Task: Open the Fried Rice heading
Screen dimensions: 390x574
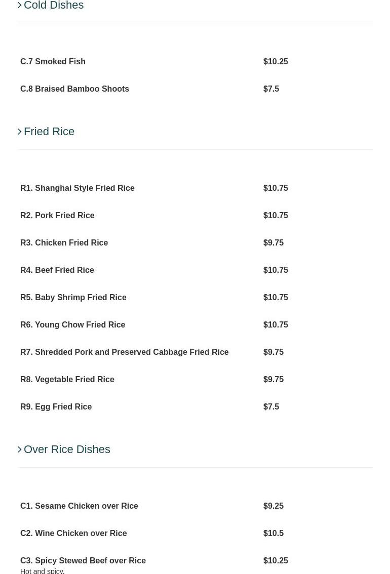Action: click(x=49, y=132)
